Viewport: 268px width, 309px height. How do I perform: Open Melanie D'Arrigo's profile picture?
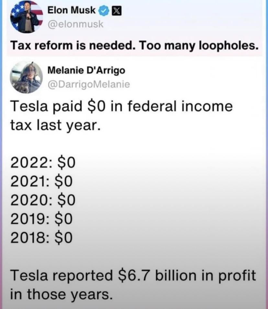(x=26, y=77)
